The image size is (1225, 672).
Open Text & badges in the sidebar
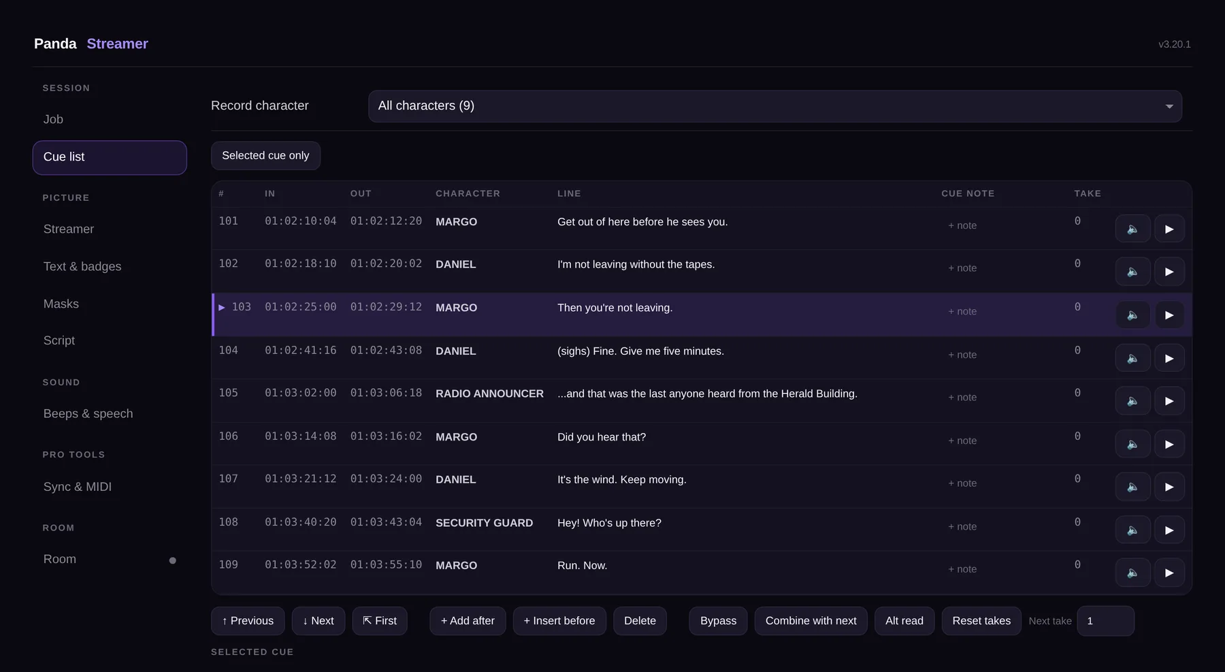point(110,266)
